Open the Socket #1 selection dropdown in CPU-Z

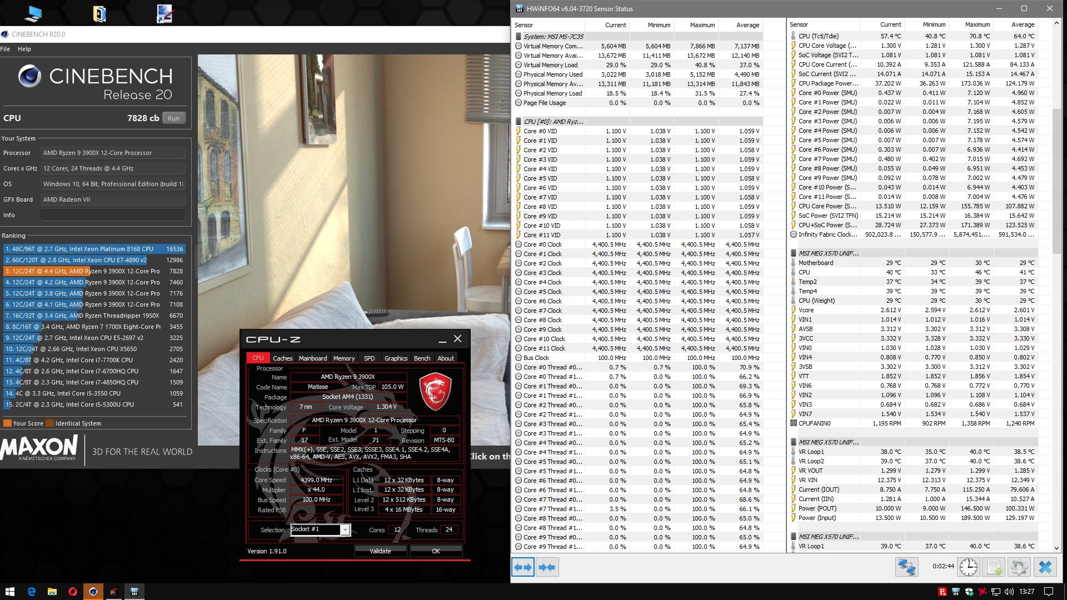345,530
